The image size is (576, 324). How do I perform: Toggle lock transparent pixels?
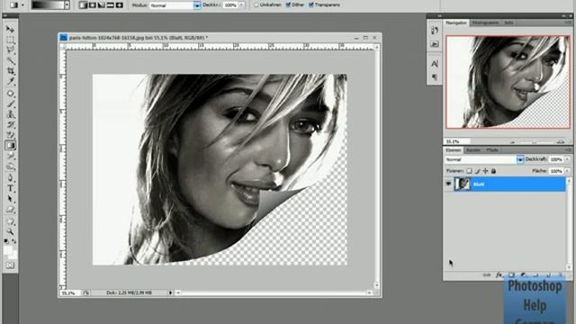click(469, 171)
